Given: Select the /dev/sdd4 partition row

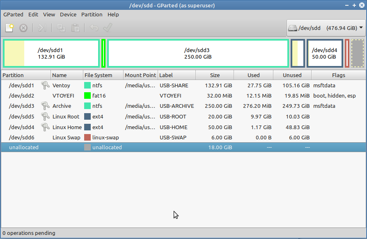Looking at the screenshot, I should [x=183, y=127].
